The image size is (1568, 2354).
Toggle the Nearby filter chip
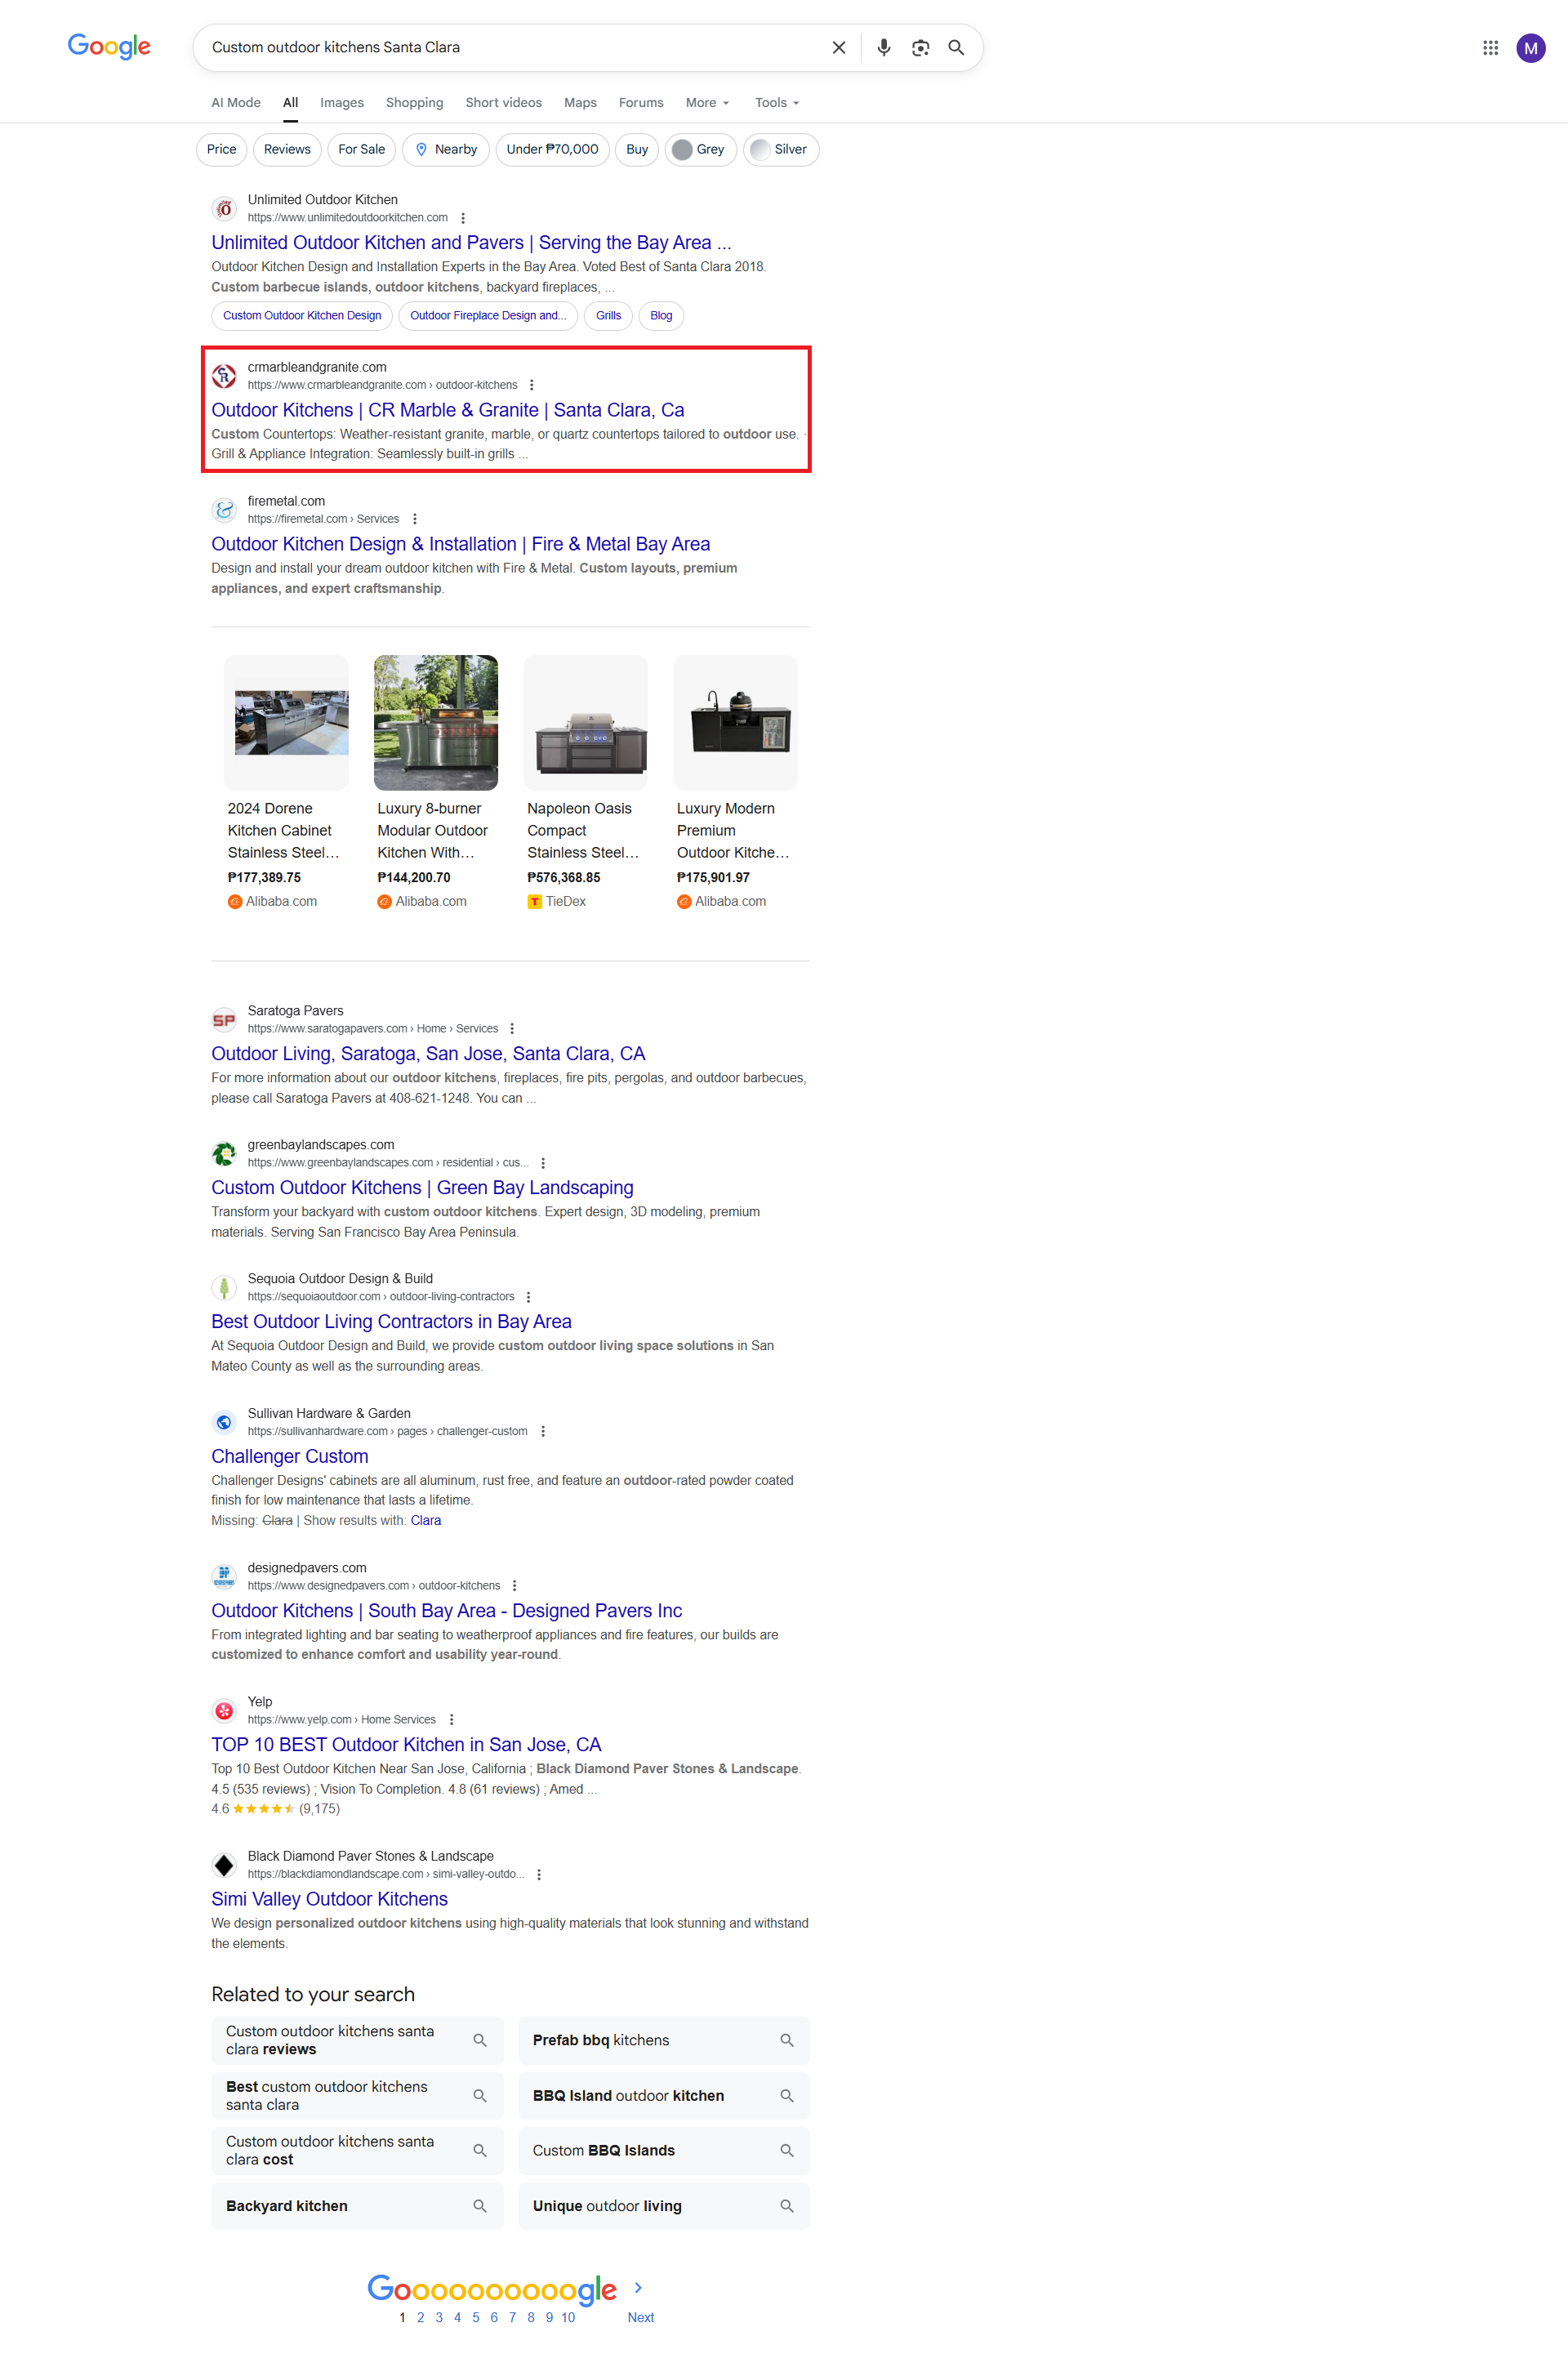[446, 149]
